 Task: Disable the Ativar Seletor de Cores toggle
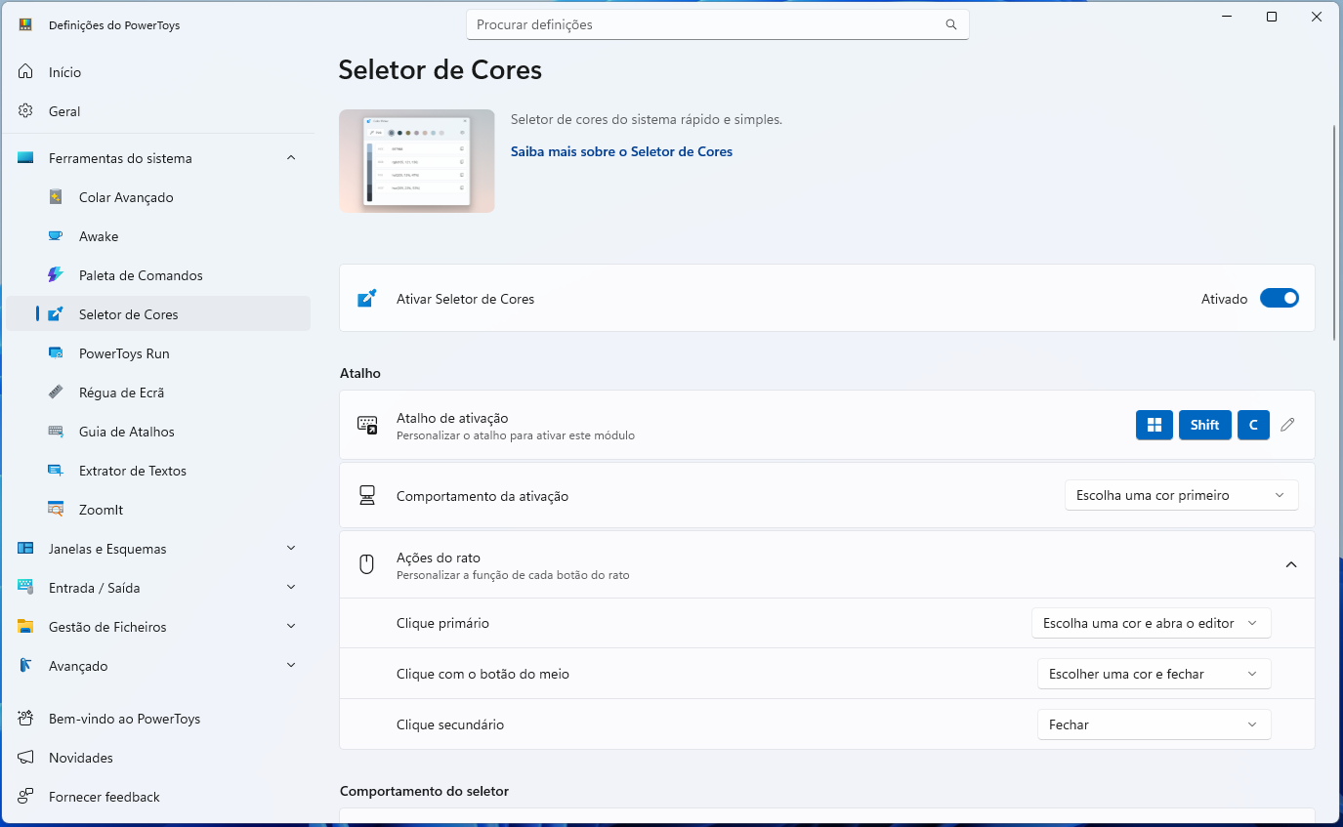1279,299
